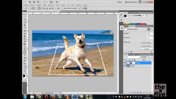Image resolution: width=176 pixels, height=99 pixels.
Task: Hide the Capa 0 layer with eye icon
Action: point(125,66)
